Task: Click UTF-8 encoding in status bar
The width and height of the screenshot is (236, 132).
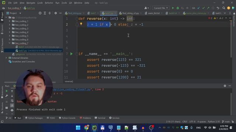Action: pos(192,121)
